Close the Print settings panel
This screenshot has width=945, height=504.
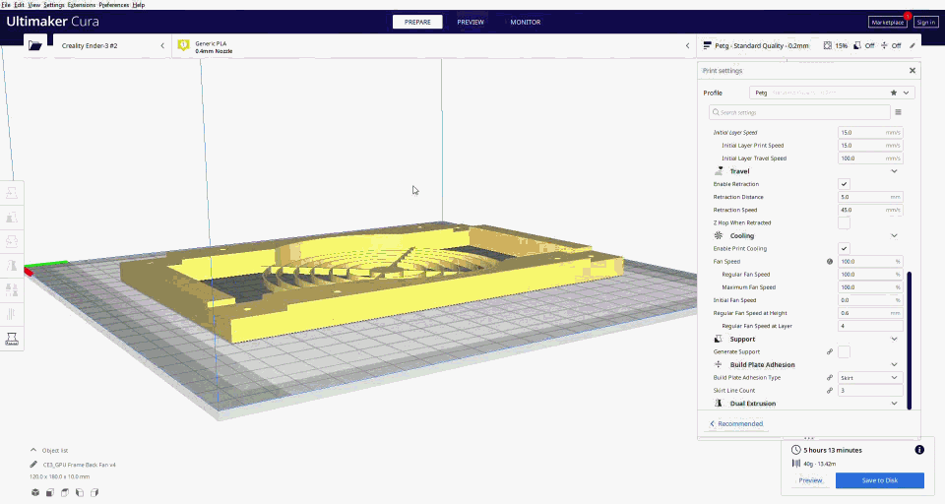coord(913,71)
